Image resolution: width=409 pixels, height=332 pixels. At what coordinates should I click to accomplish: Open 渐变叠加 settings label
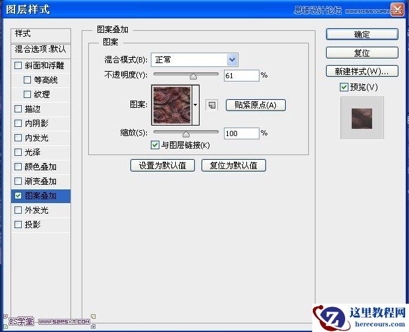(40, 181)
